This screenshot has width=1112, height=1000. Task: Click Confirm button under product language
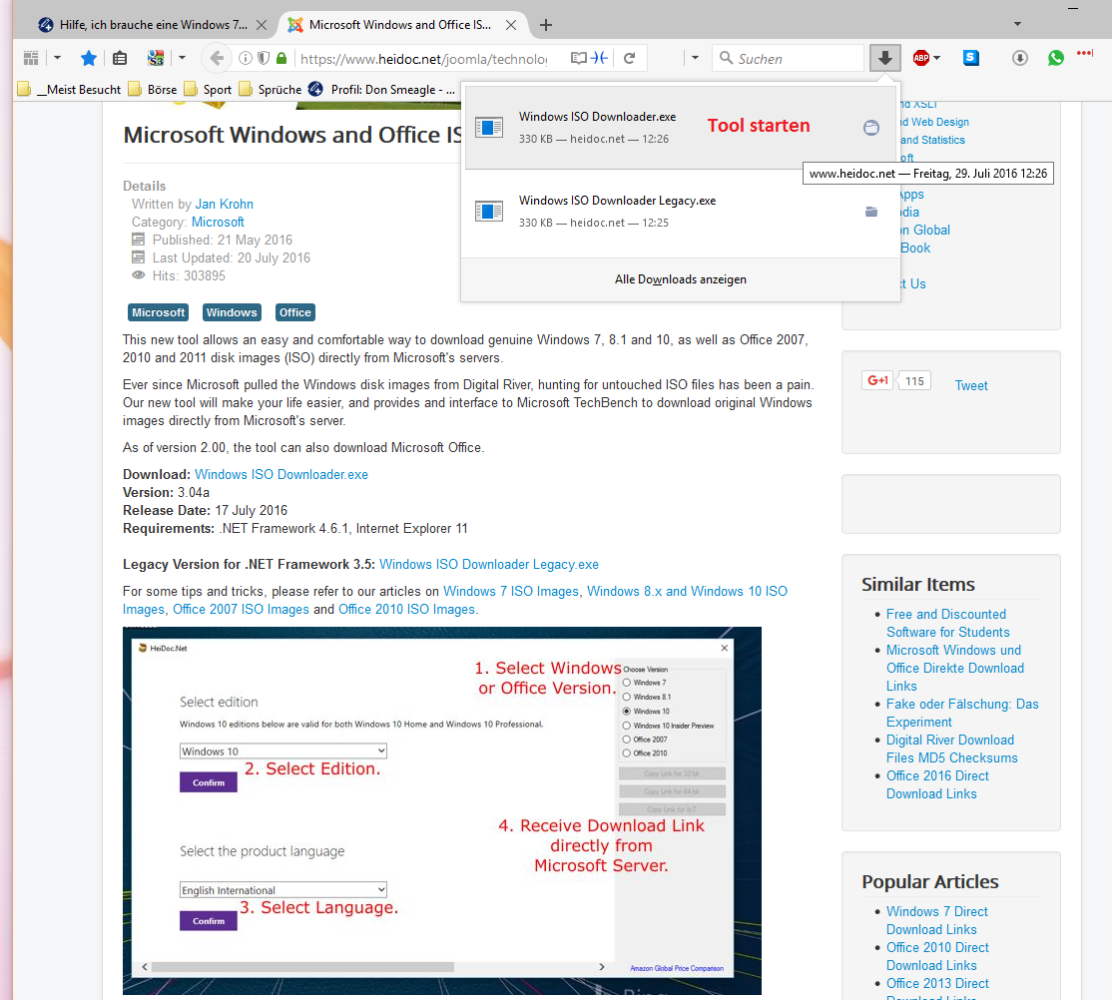click(x=209, y=920)
